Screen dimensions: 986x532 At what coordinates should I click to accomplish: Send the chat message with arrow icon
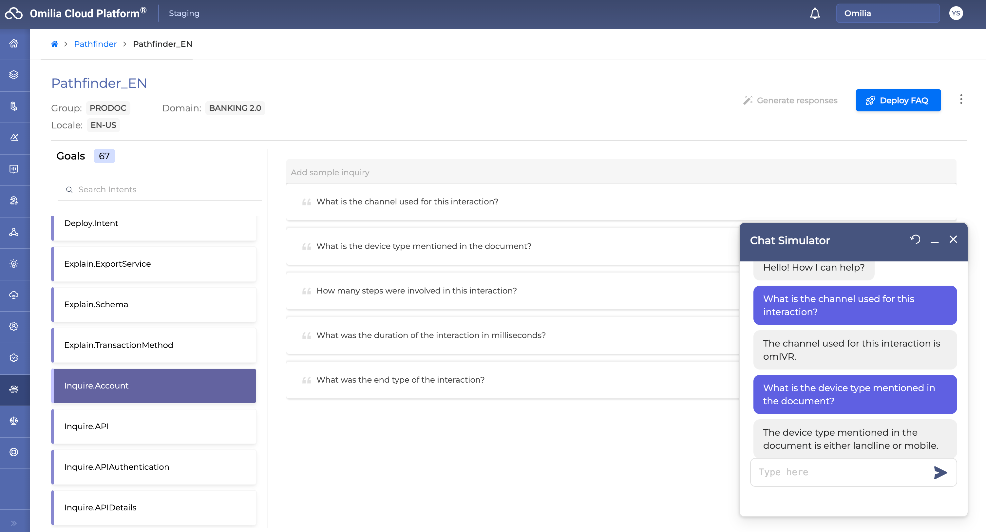coord(940,472)
